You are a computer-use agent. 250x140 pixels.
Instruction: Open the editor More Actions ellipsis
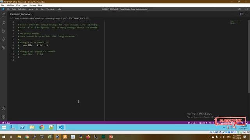246,14
